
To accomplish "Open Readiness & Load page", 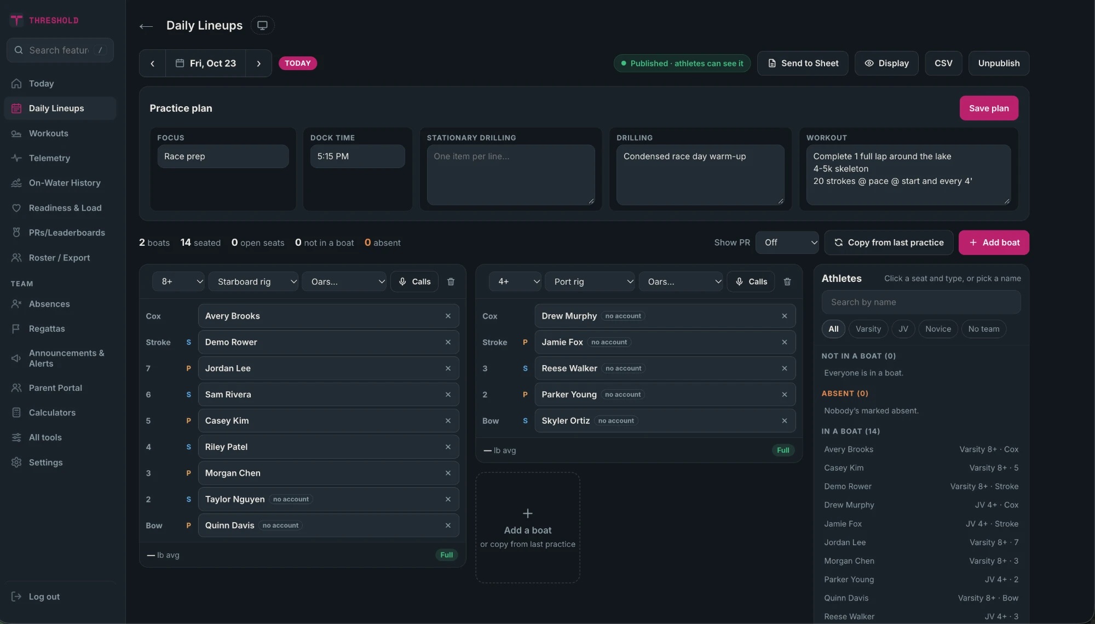I will pyautogui.click(x=60, y=208).
